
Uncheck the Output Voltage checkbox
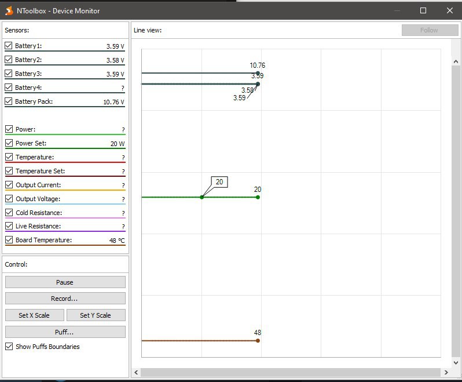tap(9, 198)
